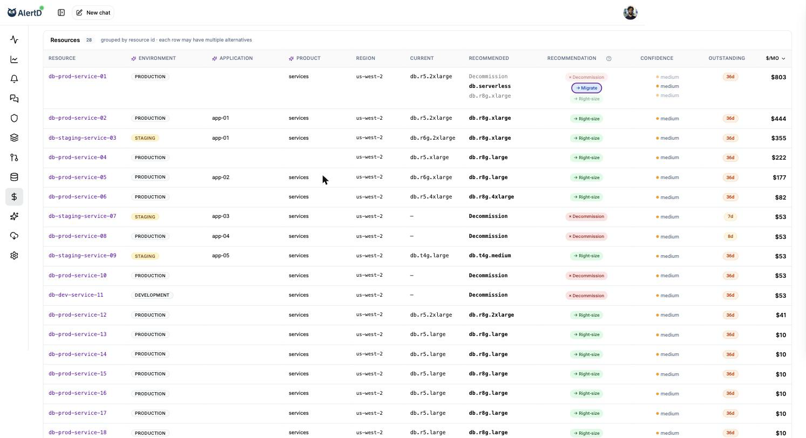
Task: Click Decommission tag for db-dev-service-11
Action: 586,296
